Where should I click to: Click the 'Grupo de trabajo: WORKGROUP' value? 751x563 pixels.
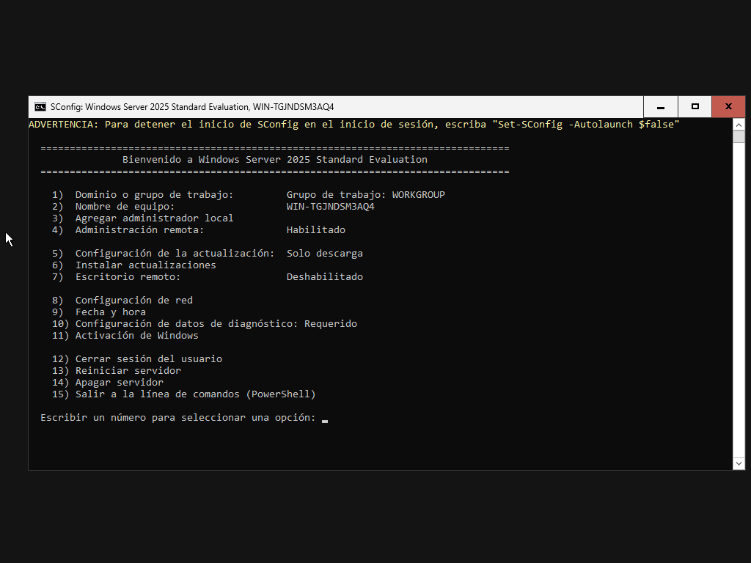(365, 195)
